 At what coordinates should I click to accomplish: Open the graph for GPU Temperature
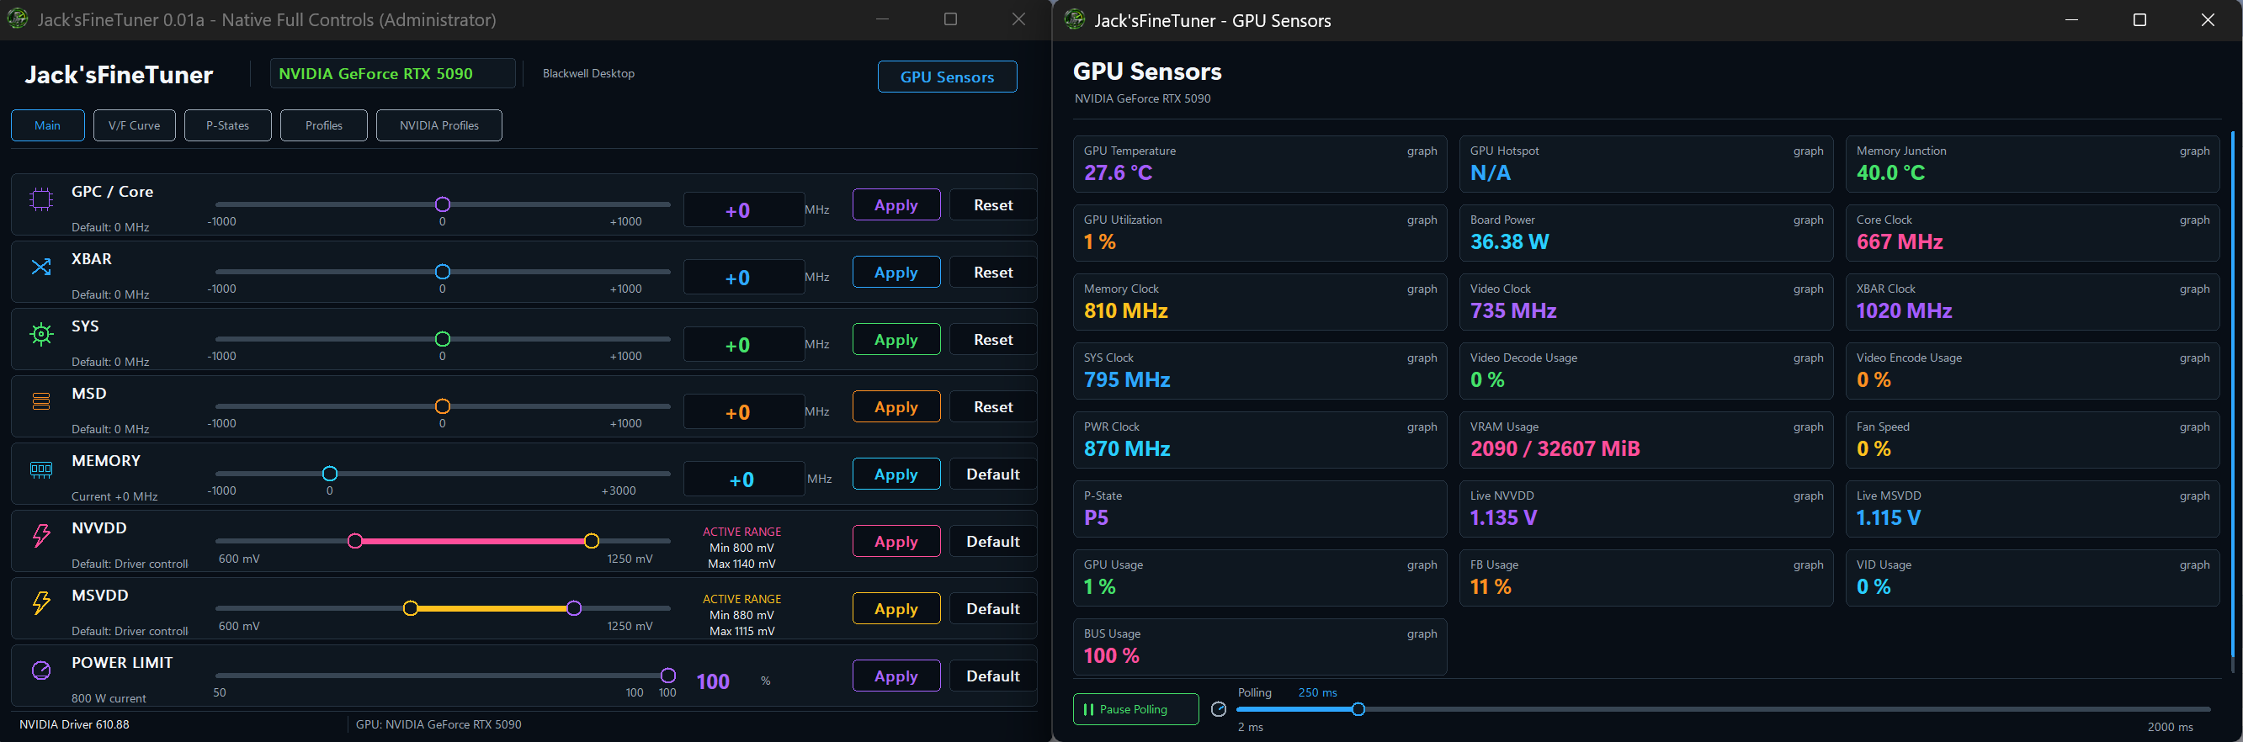coord(1422,151)
